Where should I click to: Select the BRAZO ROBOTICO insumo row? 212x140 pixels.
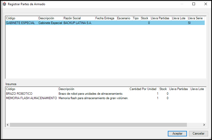point(106,94)
